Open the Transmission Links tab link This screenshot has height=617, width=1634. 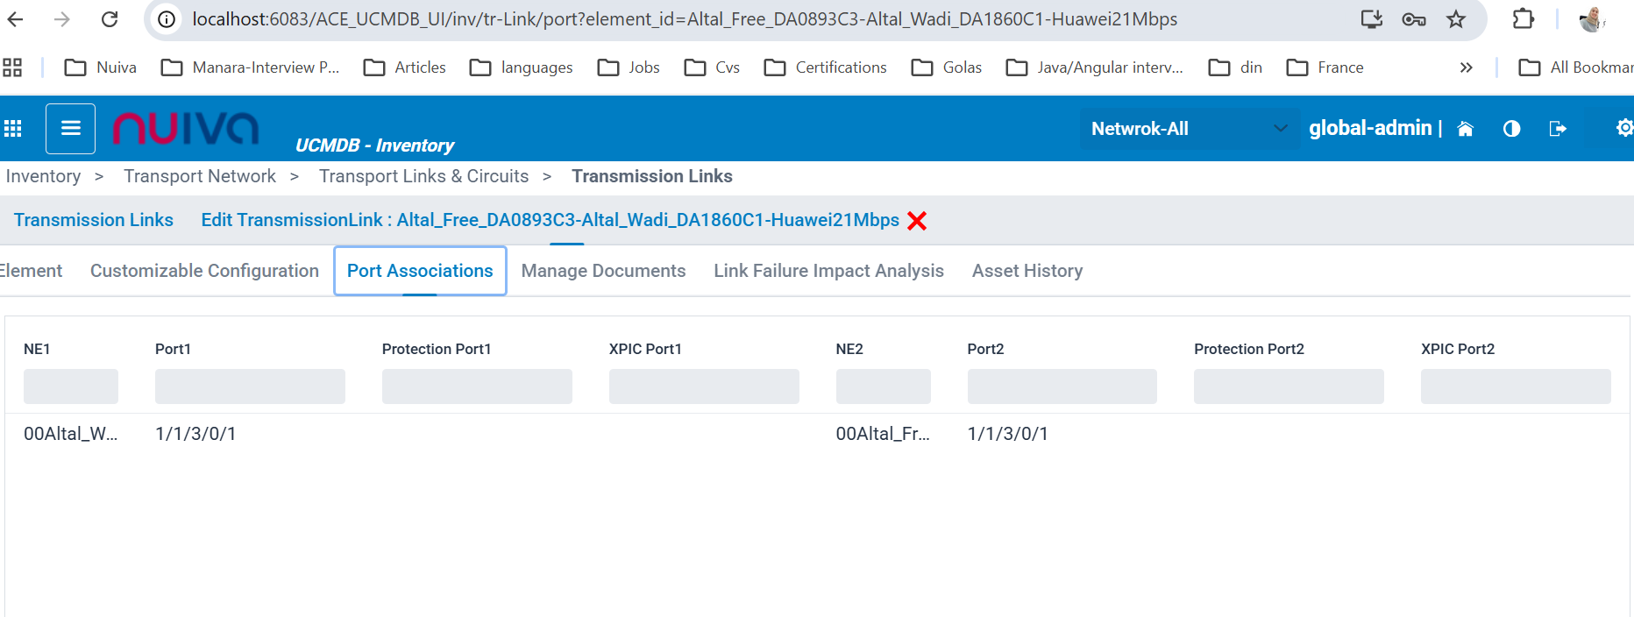pyautogui.click(x=94, y=220)
